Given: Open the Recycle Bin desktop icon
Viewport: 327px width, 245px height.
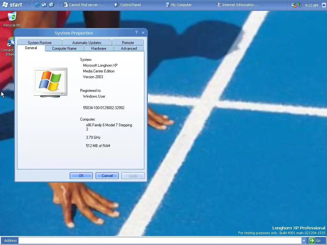Looking at the screenshot, I should point(12,19).
